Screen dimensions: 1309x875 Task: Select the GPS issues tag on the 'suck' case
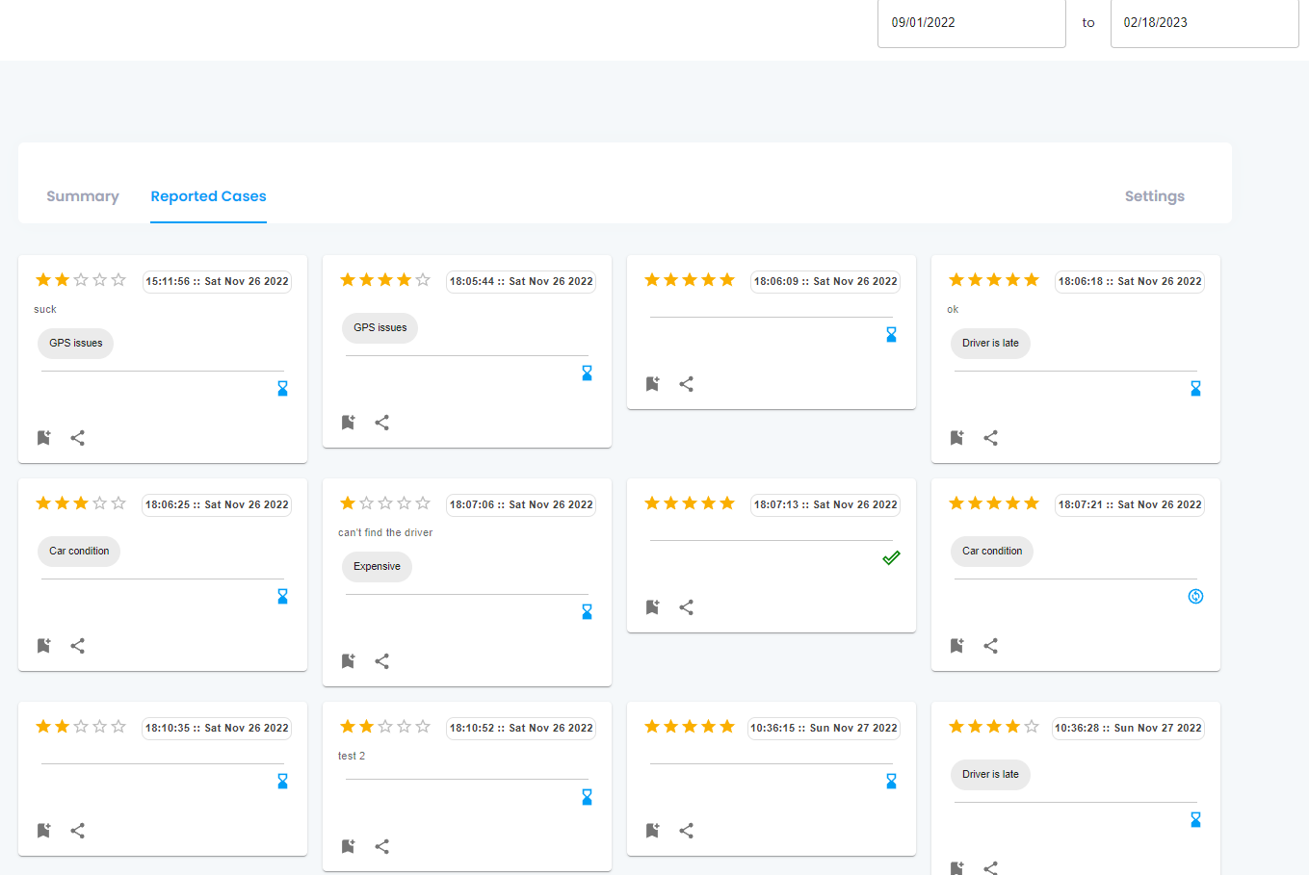[76, 344]
